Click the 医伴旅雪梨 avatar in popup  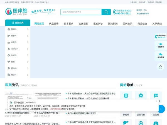pos(11,102)
